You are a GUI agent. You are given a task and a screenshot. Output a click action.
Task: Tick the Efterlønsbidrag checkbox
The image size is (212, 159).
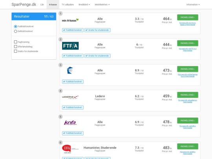tap(16, 46)
